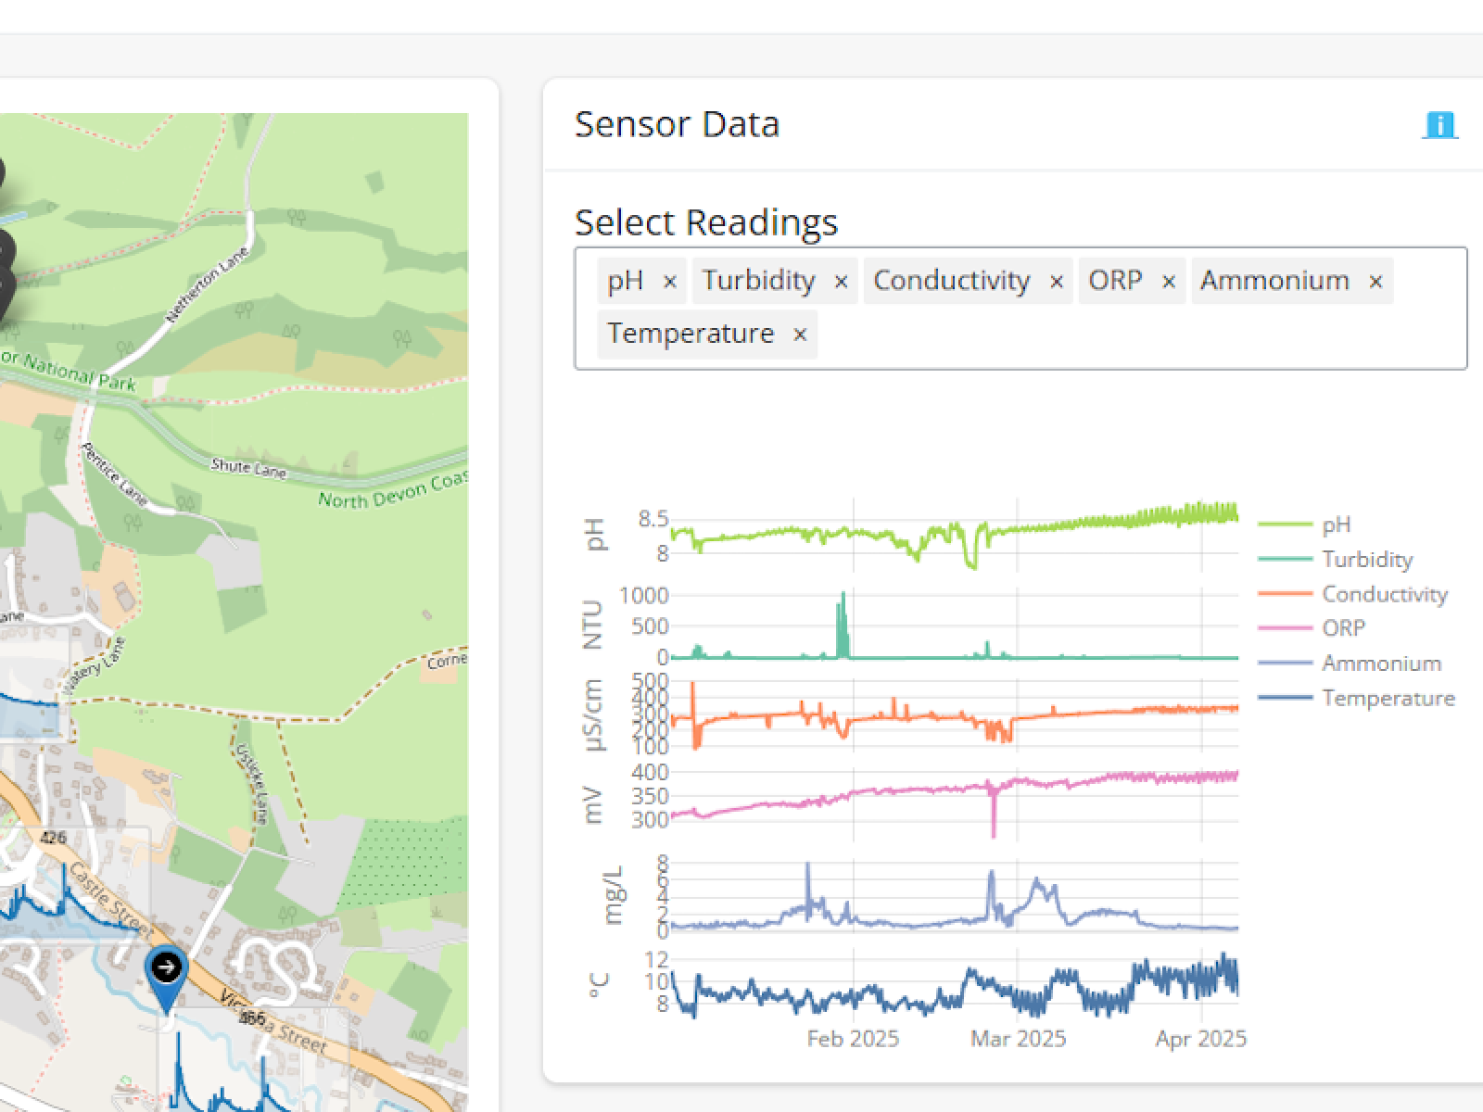Hide Ammonium series via legend entry
Screen dimensions: 1483x1112
point(1381,663)
